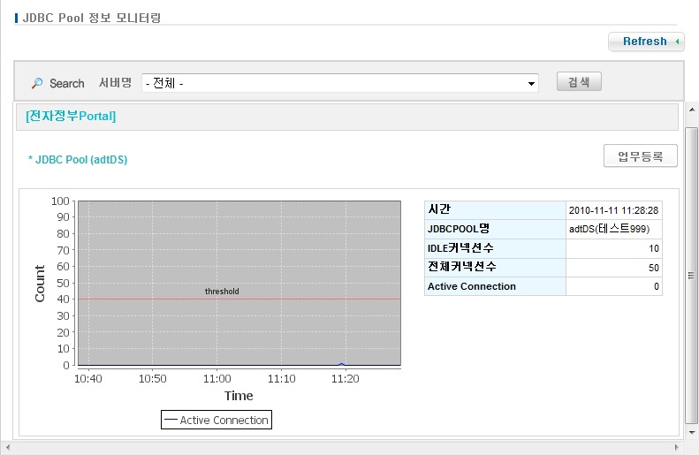Viewport: 699px width, 455px height.
Task: Click the IDLE커넥션수 value cell
Action: (613, 248)
